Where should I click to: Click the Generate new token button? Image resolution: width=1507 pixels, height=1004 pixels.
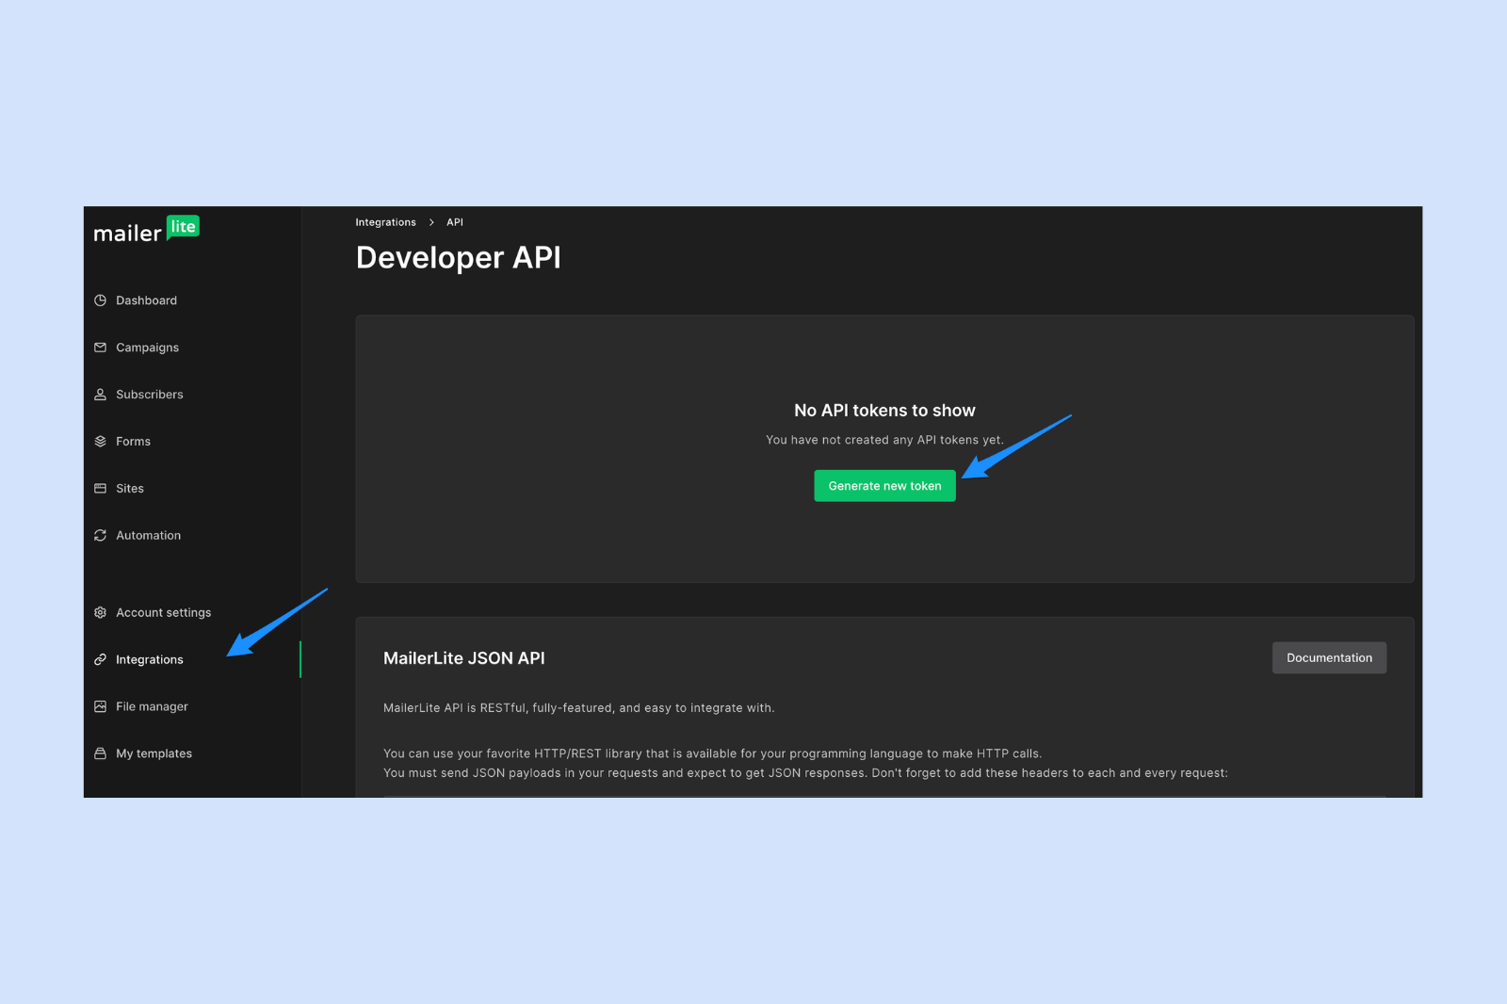tap(884, 486)
